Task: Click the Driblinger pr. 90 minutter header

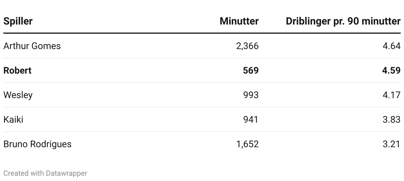Action: click(343, 21)
